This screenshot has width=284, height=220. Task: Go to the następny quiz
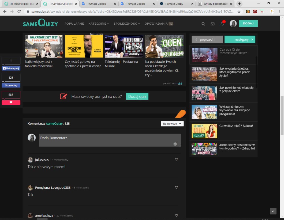coord(240,39)
